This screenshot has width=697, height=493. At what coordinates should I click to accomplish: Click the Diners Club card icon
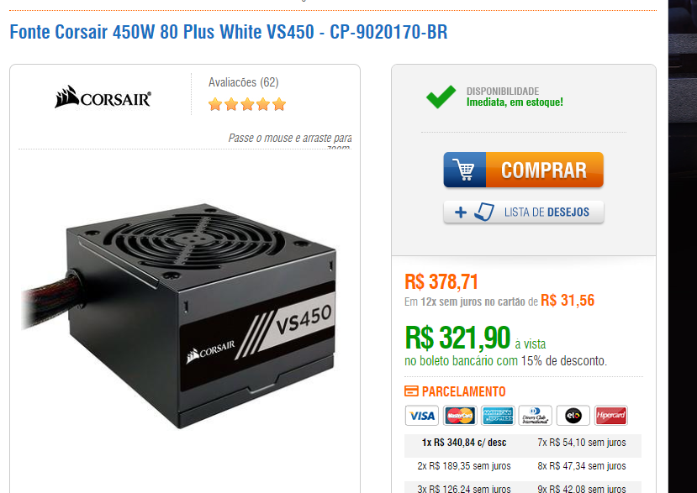click(536, 416)
